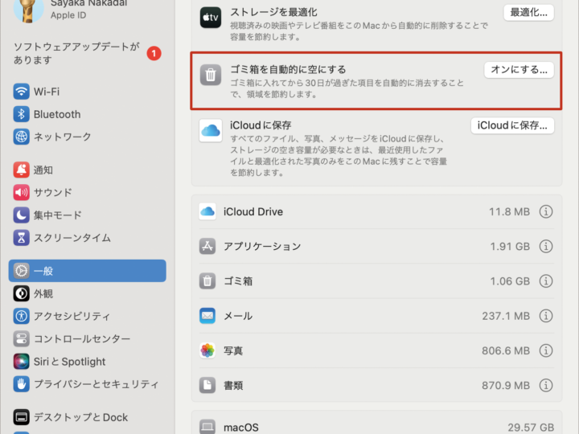This screenshot has width=579, height=434.
Task: Click the red update badge 1
Action: pyautogui.click(x=154, y=54)
